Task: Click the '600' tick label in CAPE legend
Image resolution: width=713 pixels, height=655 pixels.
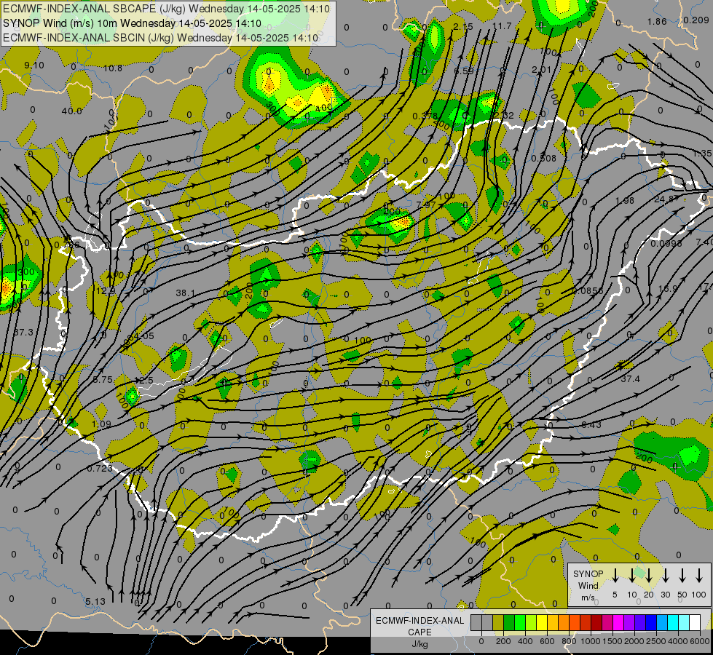Action: coord(547,641)
